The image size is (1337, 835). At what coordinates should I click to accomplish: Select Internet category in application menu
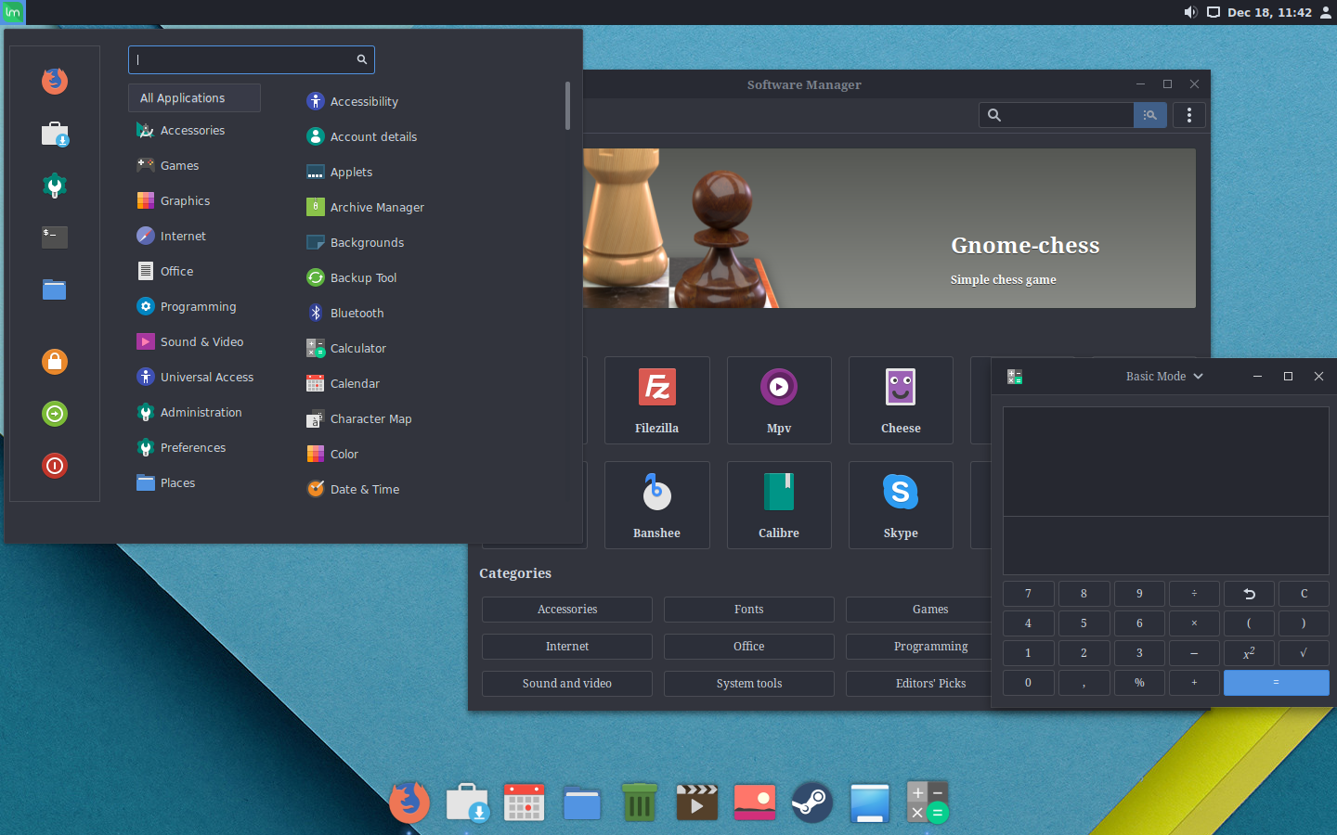(x=194, y=237)
